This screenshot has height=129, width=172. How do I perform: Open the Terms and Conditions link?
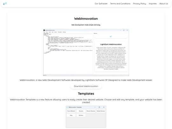(x=120, y=4)
